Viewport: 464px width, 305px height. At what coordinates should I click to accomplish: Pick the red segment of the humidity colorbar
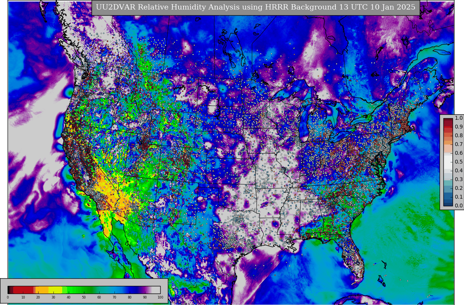(x=23, y=290)
